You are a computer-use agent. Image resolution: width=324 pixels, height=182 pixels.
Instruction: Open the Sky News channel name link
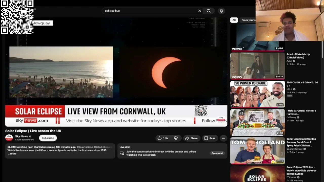click(22, 136)
